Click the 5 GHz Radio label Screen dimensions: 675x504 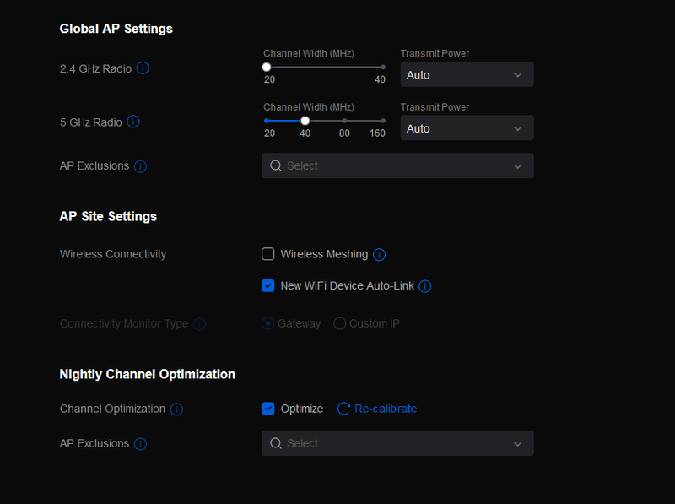tap(91, 122)
